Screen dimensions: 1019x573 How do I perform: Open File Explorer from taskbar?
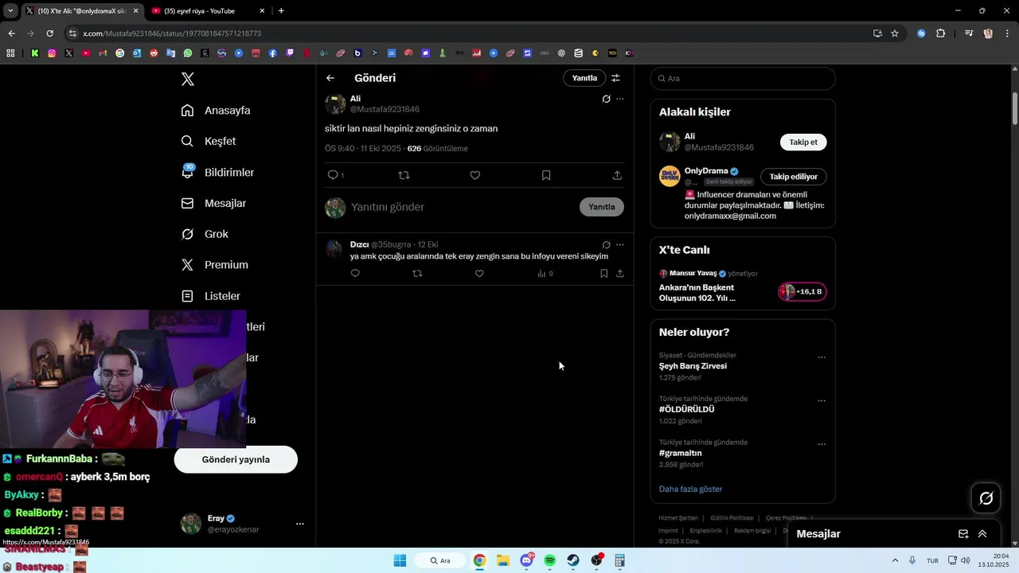[503, 560]
